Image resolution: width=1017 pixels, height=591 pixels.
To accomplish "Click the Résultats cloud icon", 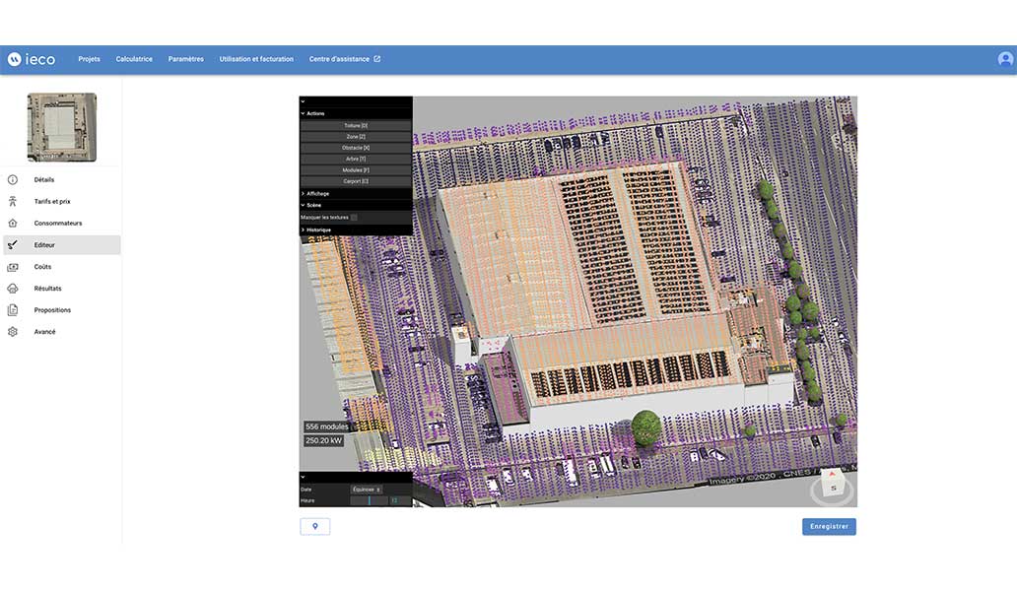I will 13,289.
